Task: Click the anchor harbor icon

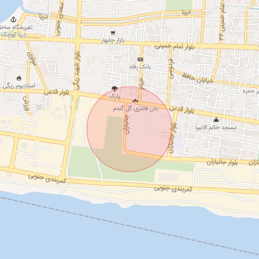Action: pos(13,20)
